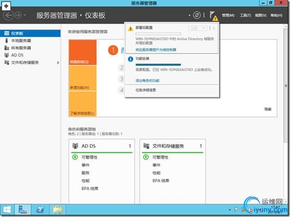Open the Windows Start button
Viewport: 290px width, 217px height.
click(7, 210)
